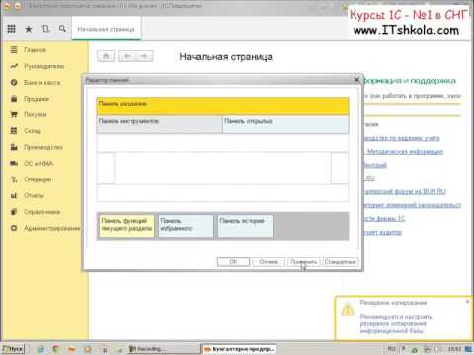474x355 pixels.
Task: Confirm the panel editor with OK
Action: [233, 262]
